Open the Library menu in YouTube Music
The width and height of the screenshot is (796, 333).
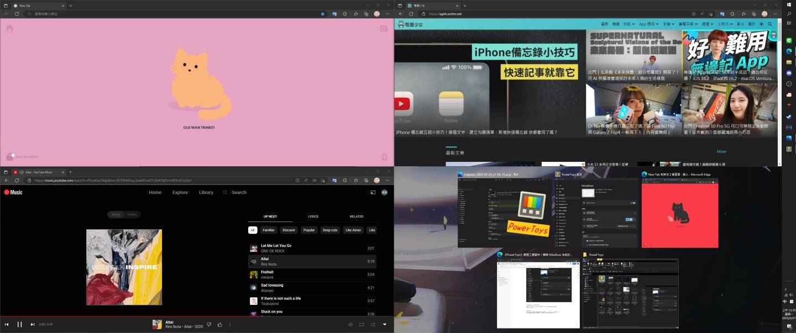[x=206, y=192]
